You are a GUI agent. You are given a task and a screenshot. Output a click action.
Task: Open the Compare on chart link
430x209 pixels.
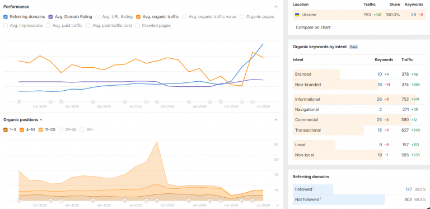tap(313, 27)
